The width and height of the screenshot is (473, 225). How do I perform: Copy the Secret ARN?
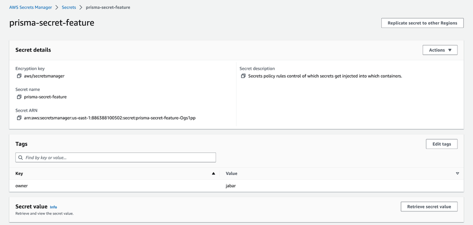pos(19,118)
